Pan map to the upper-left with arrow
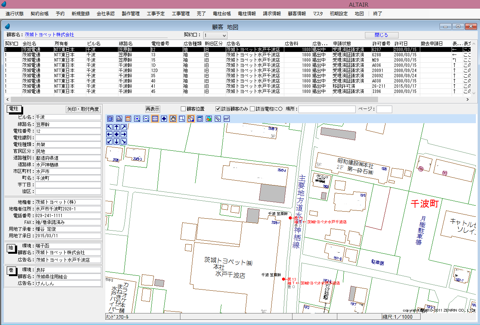The image size is (480, 325). pos(109,127)
